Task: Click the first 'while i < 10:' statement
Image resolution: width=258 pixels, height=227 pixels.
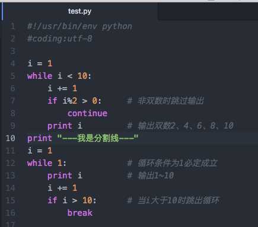Action: 59,76
